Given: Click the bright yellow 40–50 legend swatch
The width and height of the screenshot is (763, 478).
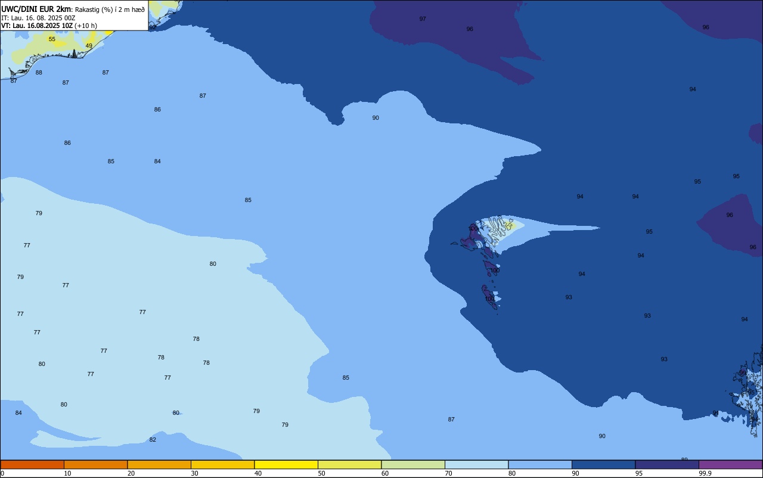Looking at the screenshot, I should tap(286, 464).
